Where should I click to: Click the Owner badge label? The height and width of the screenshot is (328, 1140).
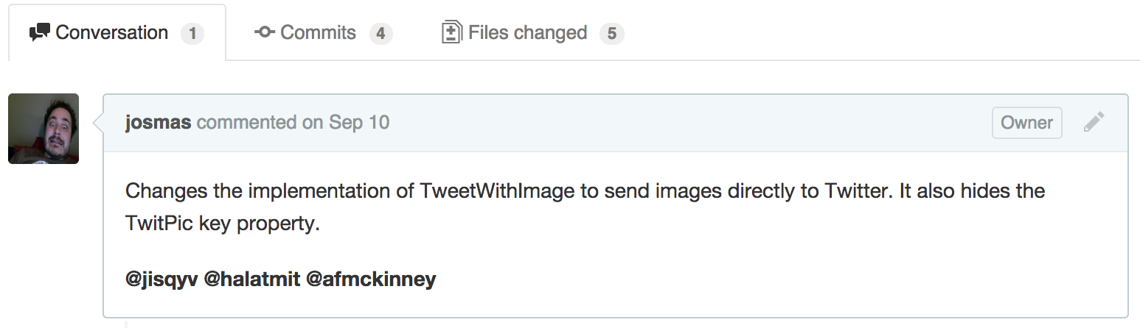tap(1027, 123)
